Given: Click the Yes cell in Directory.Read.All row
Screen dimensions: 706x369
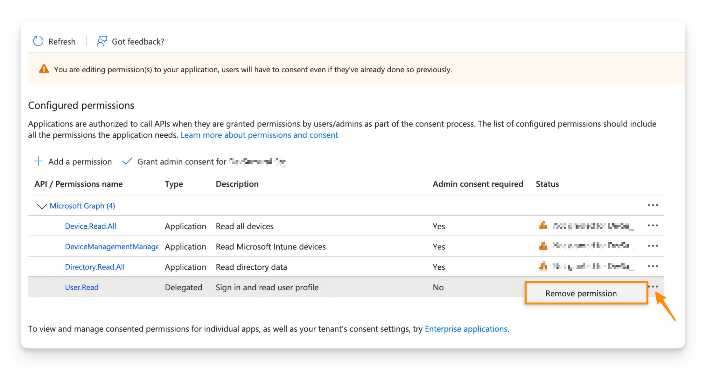Looking at the screenshot, I should point(439,267).
